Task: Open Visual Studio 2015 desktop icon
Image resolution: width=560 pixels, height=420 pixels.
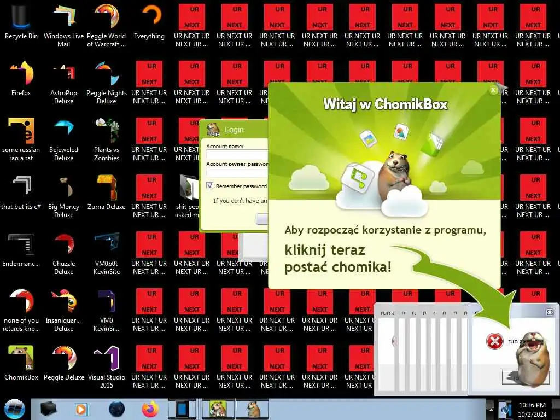Action: (107, 366)
